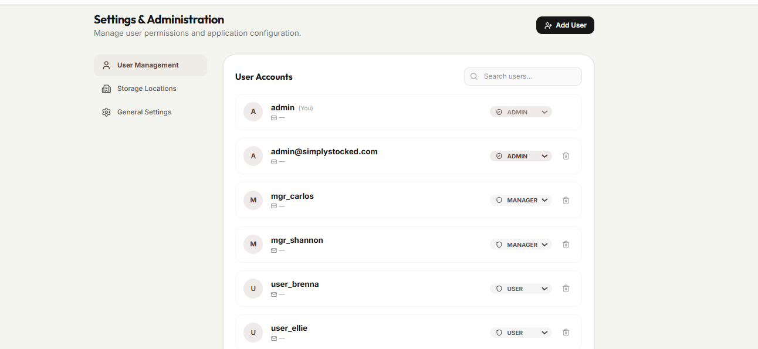
Task: Open the USER role dropdown for user_brenna
Action: [x=521, y=289]
